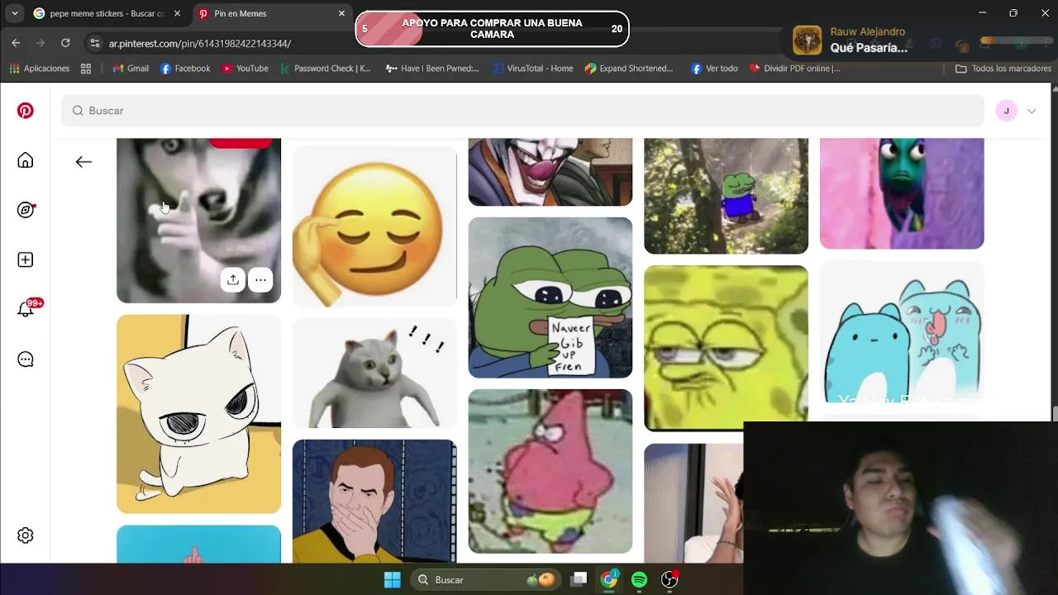Reload the page with the refresh icon
The image size is (1058, 595).
pyautogui.click(x=65, y=43)
